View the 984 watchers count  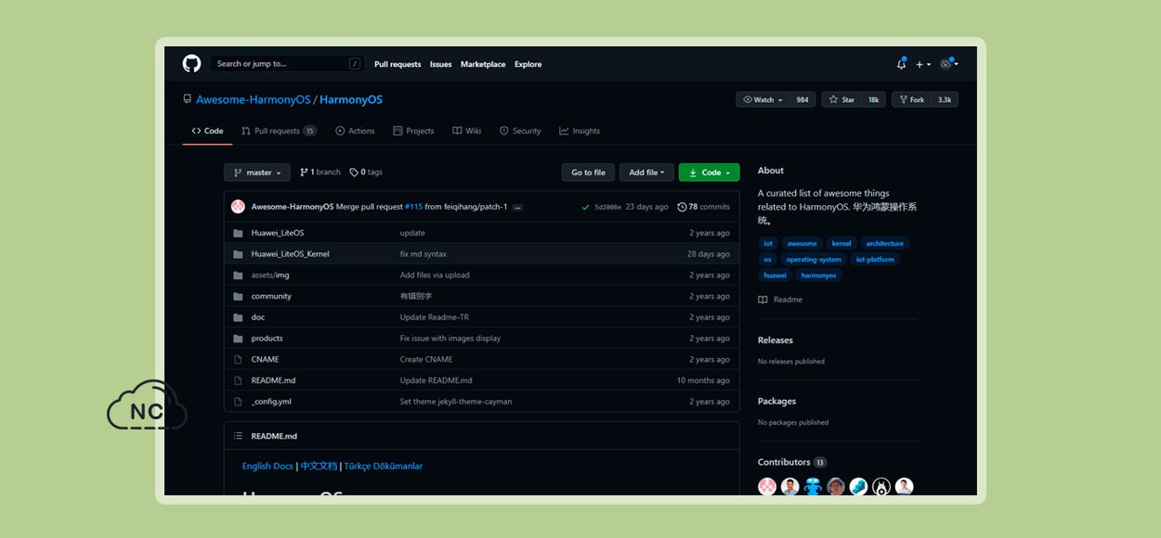(802, 99)
